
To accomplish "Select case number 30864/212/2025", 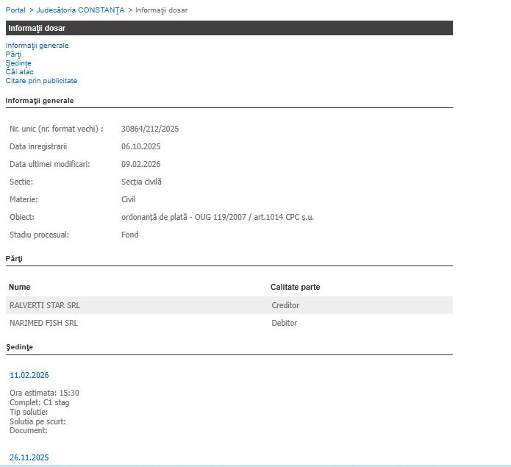I will point(150,129).
